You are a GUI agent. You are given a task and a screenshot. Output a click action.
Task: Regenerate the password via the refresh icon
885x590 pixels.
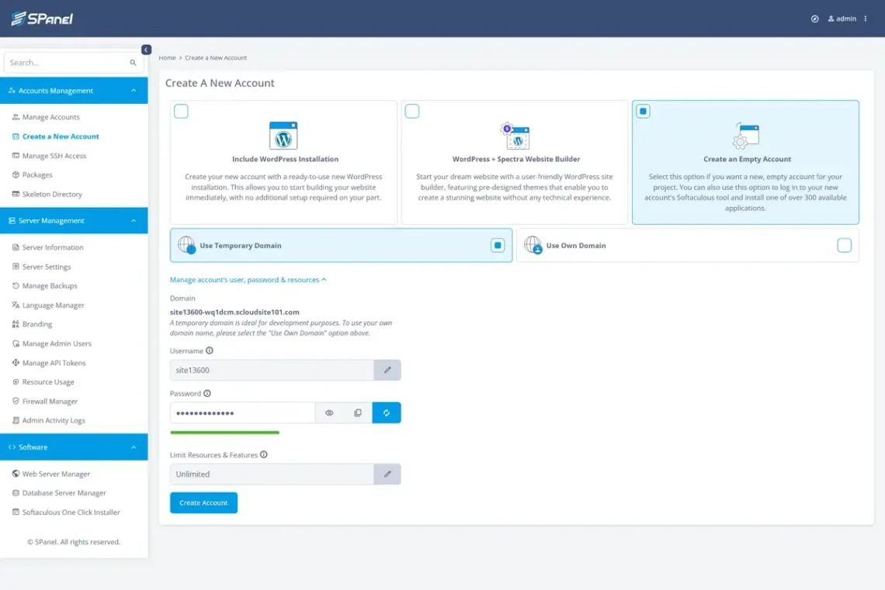387,412
